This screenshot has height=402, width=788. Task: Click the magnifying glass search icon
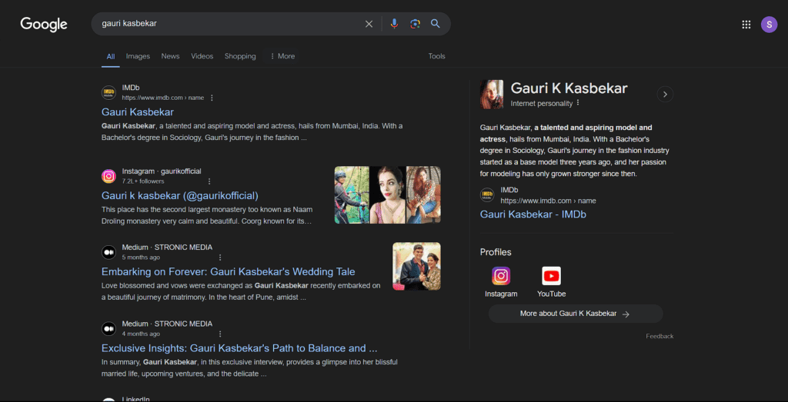[436, 24]
